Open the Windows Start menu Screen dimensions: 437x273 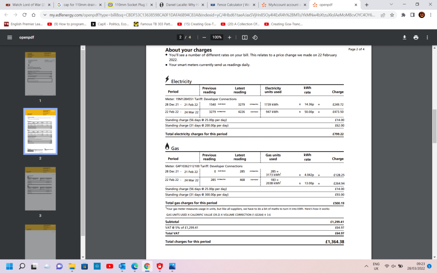10,266
